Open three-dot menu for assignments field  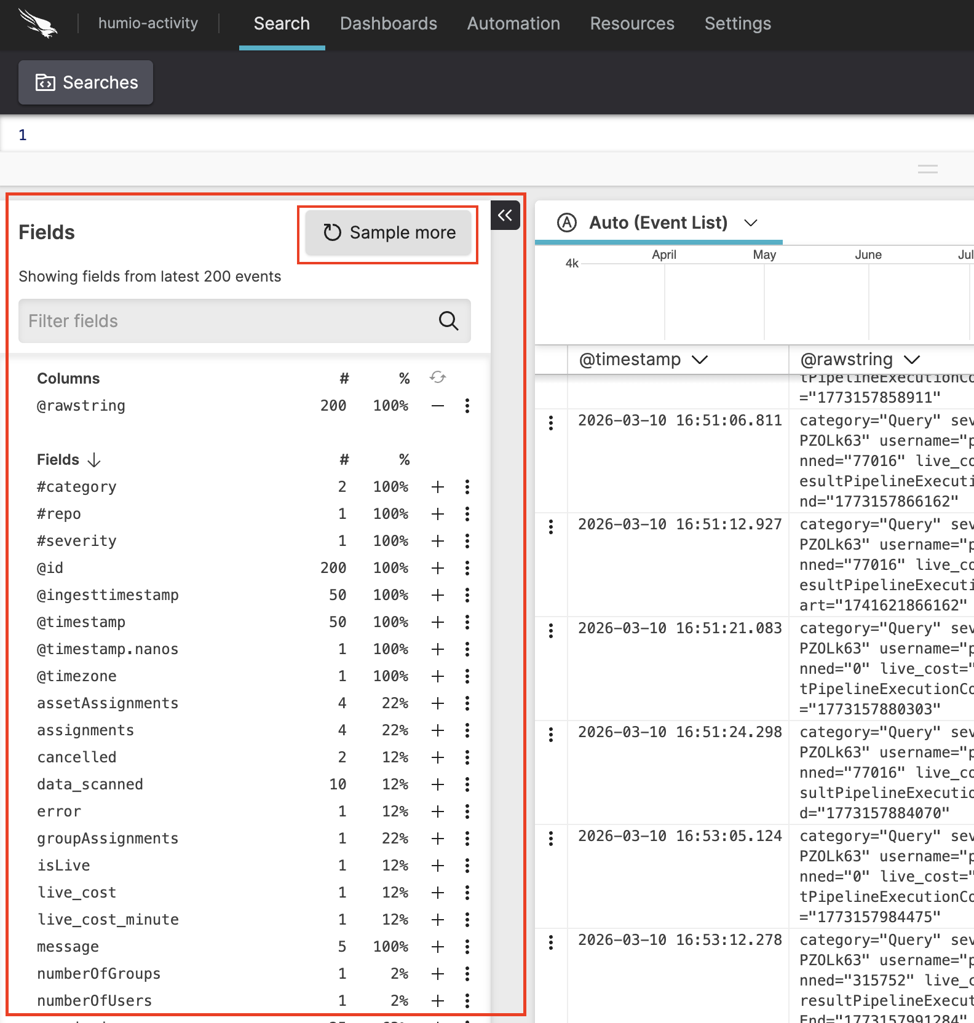[x=467, y=730]
